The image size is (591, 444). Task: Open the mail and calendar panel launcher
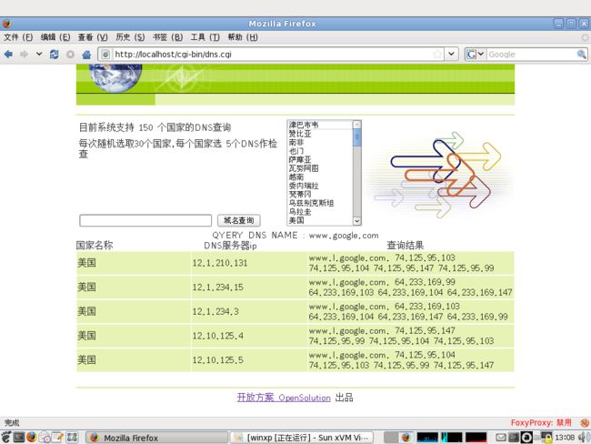(x=45, y=438)
